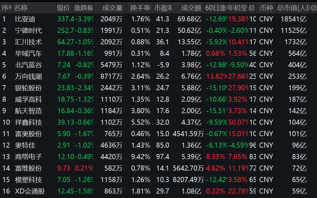Click the market cap 564亿
317x198 pixels.
click(x=297, y=54)
